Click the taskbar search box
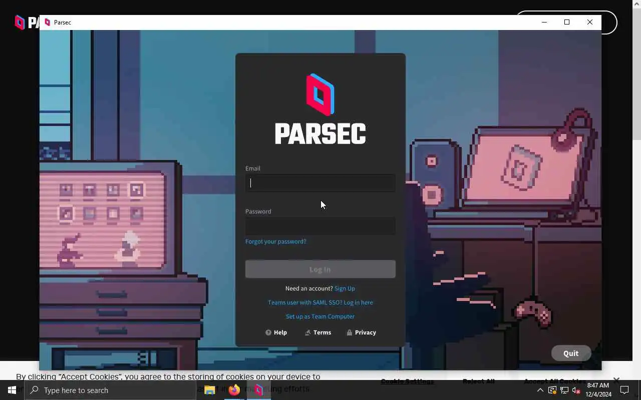Image resolution: width=641 pixels, height=400 pixels. point(110,390)
